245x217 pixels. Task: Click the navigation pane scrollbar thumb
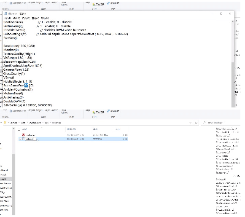point(13,185)
